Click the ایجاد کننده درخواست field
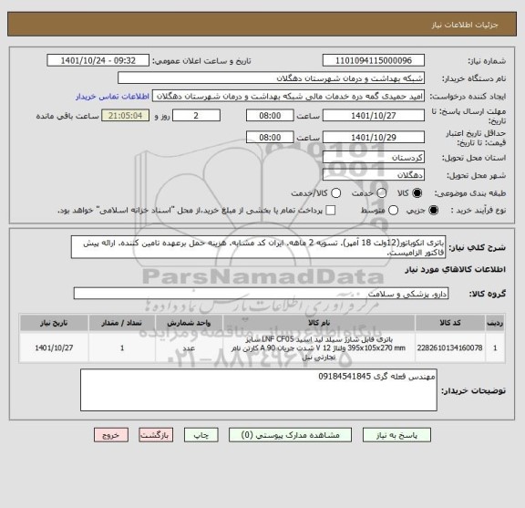 288,97
